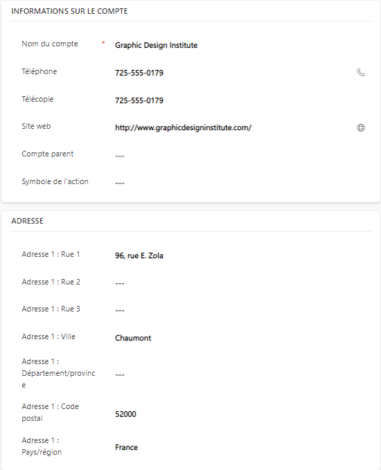The height and width of the screenshot is (470, 381).
Task: Click the Site web label
Action: tap(36, 126)
